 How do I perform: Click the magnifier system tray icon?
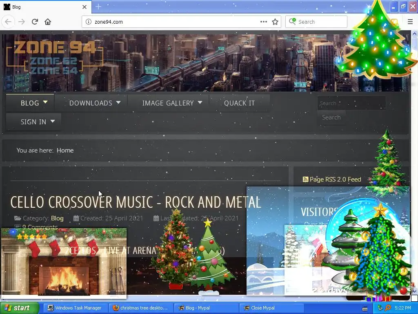(x=388, y=308)
